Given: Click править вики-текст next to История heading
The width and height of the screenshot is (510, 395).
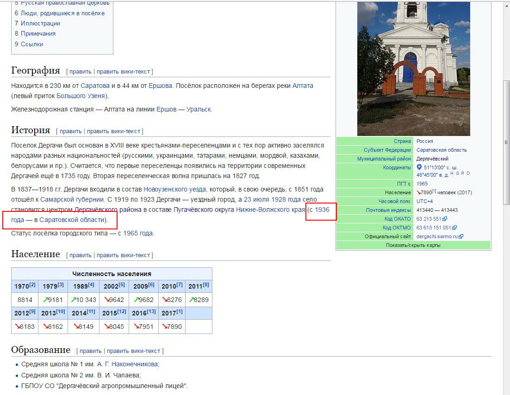Looking at the screenshot, I should (x=114, y=131).
